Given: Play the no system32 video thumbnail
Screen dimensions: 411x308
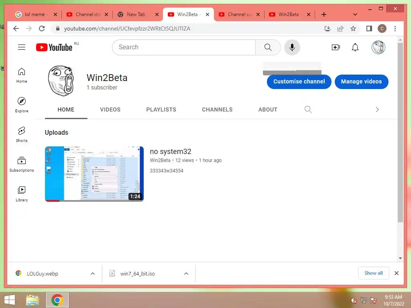Looking at the screenshot, I should tap(94, 174).
